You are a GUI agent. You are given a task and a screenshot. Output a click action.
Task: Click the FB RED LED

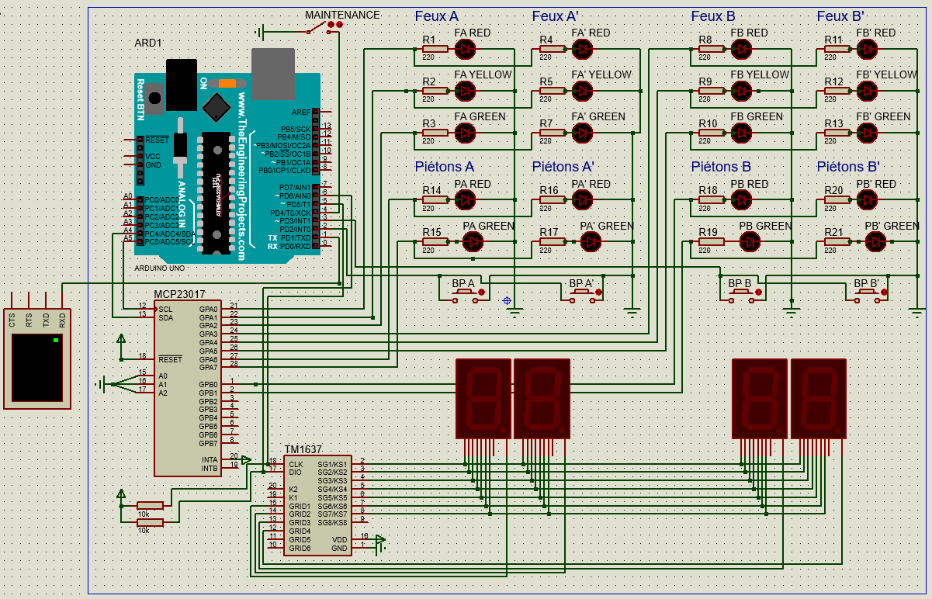[741, 50]
